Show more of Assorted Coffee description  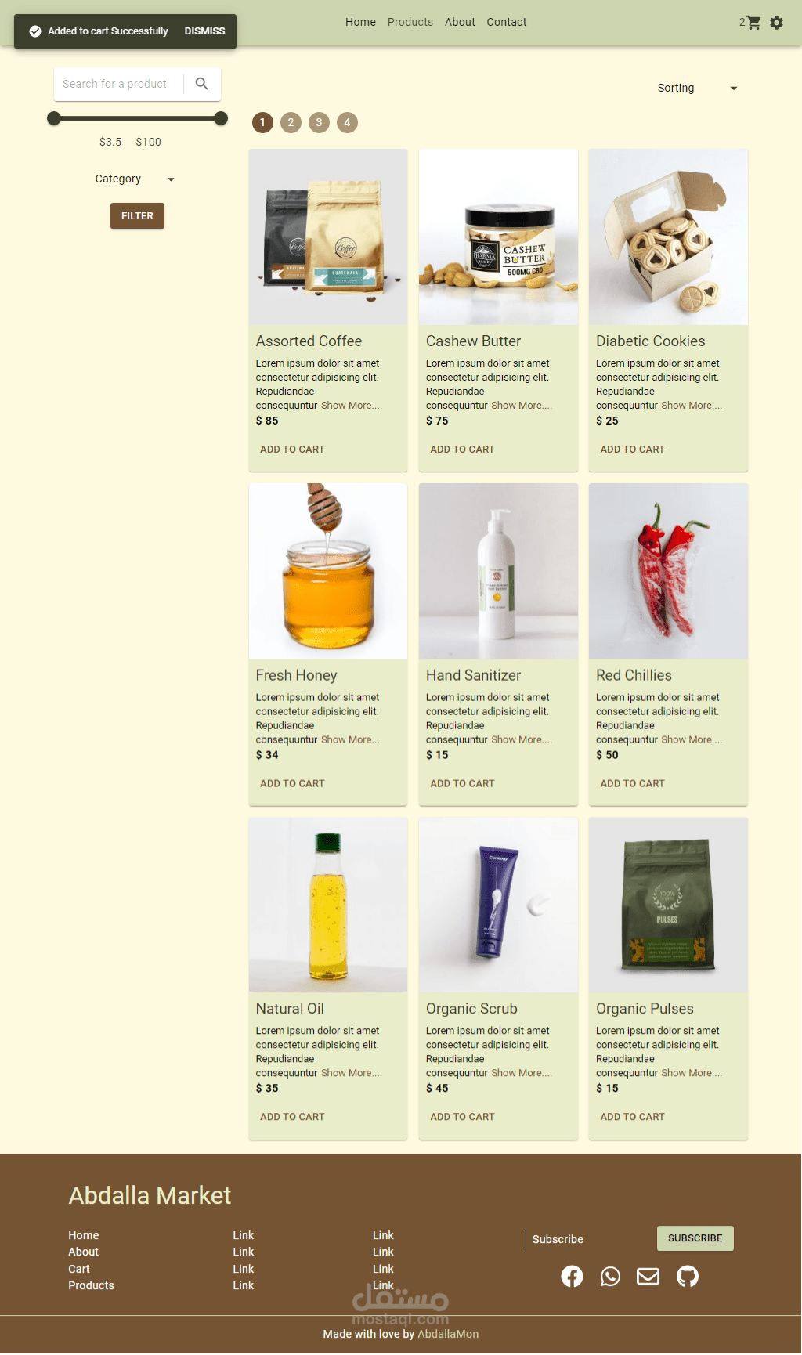(352, 406)
